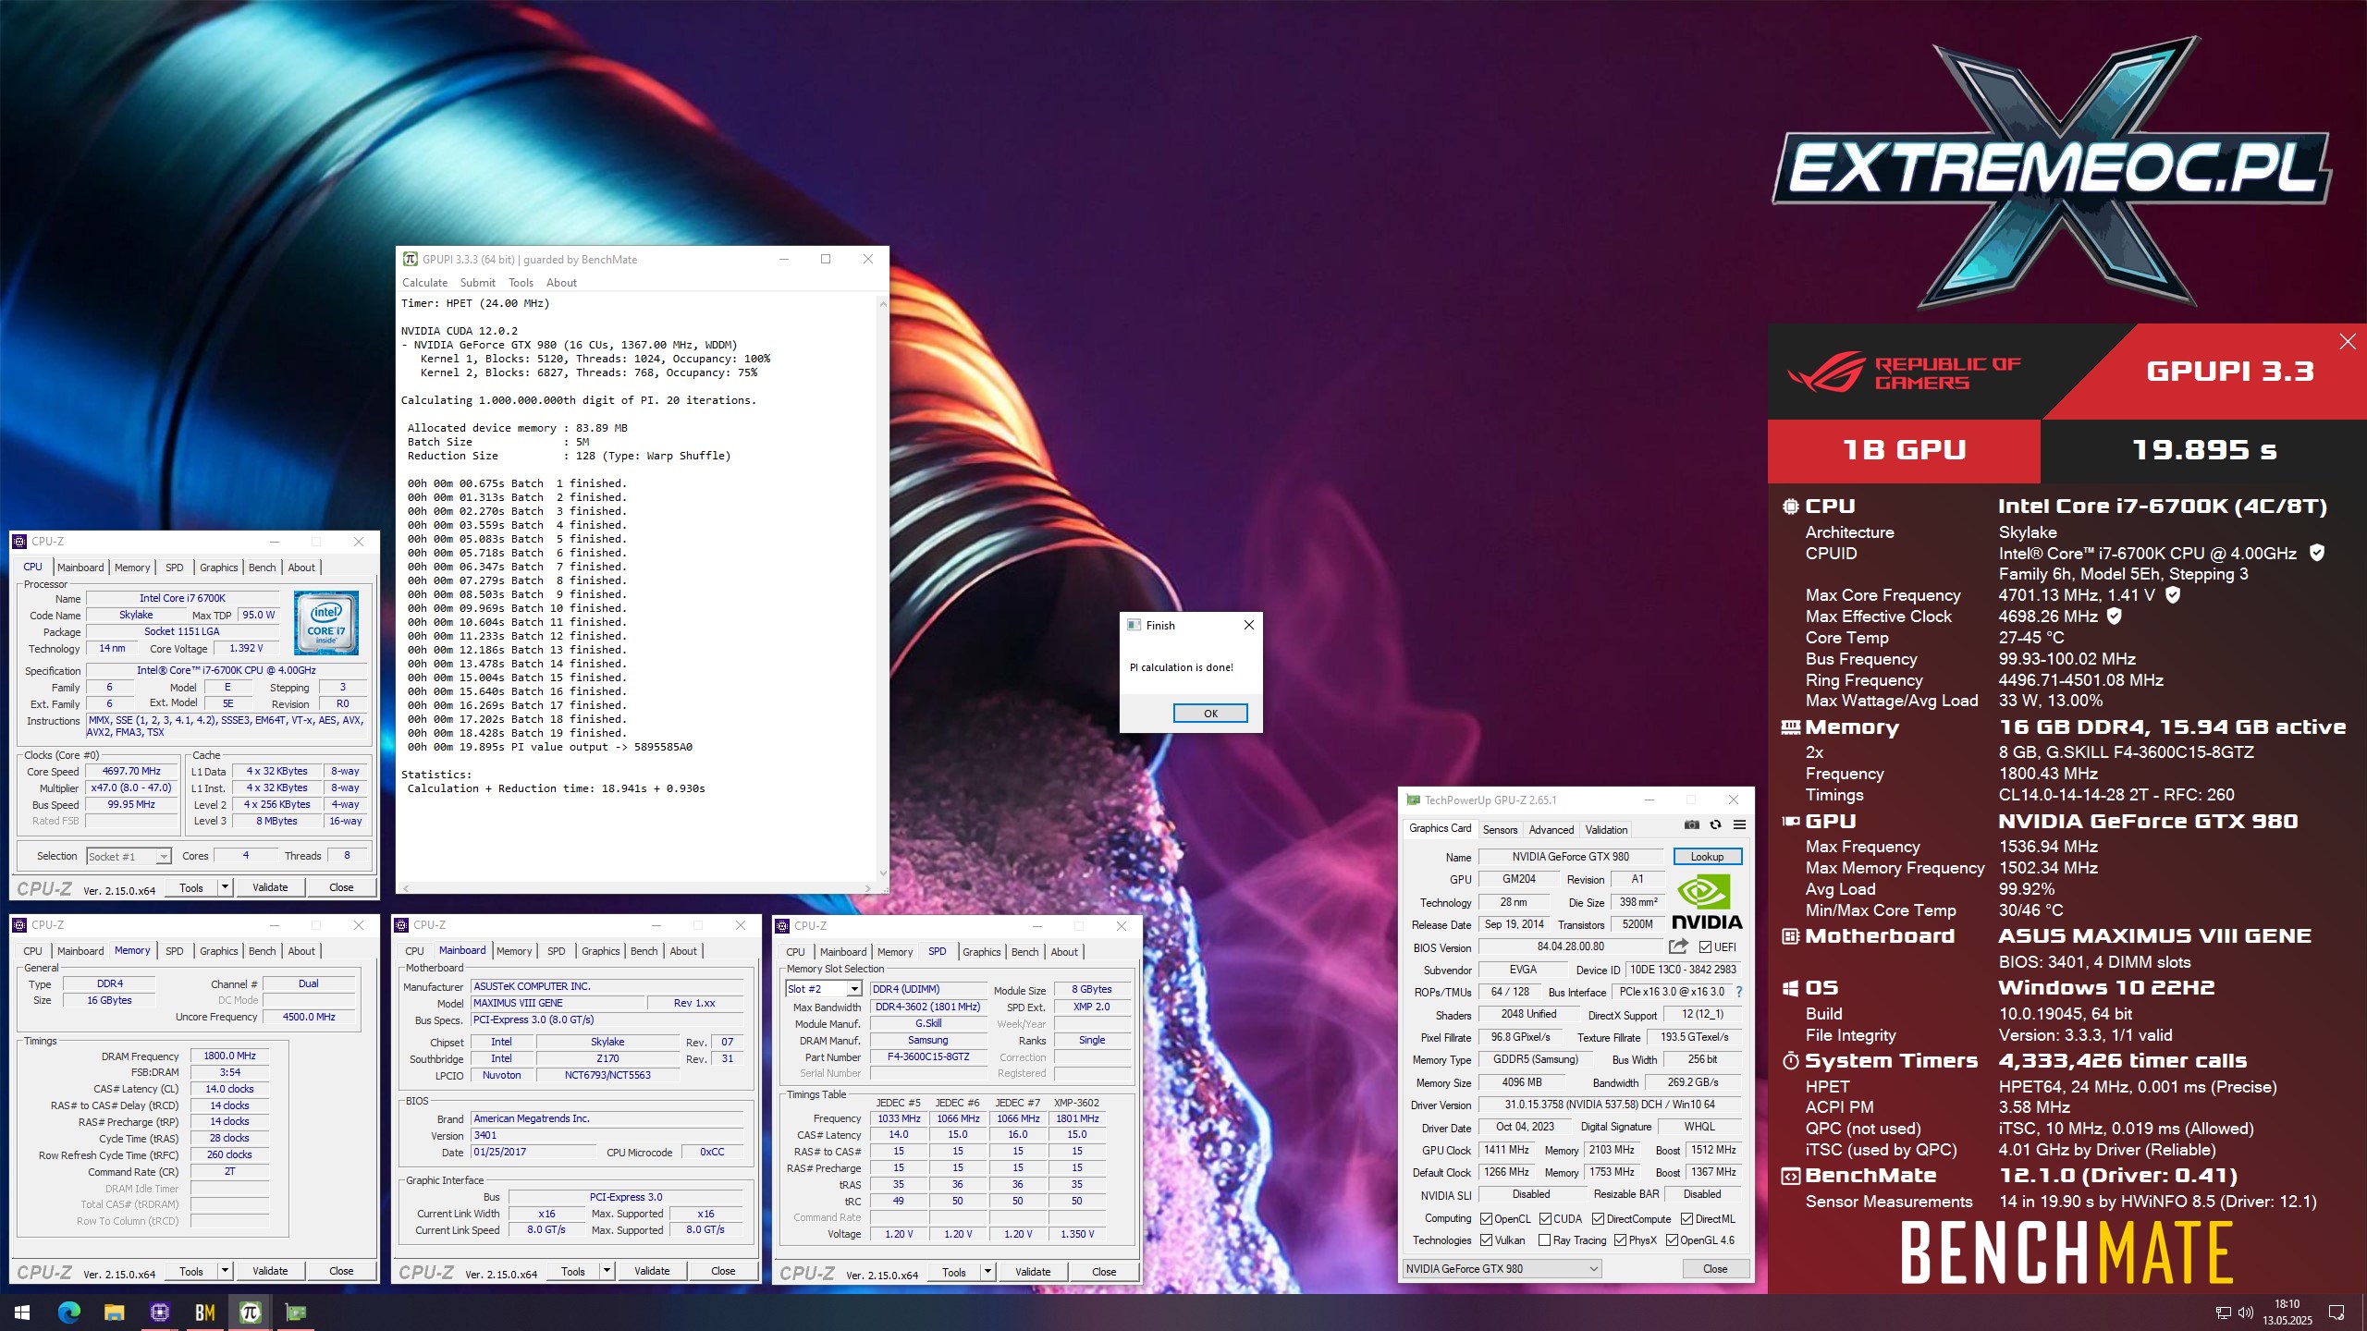Launch Microsoft Edge from the taskbar

point(68,1313)
